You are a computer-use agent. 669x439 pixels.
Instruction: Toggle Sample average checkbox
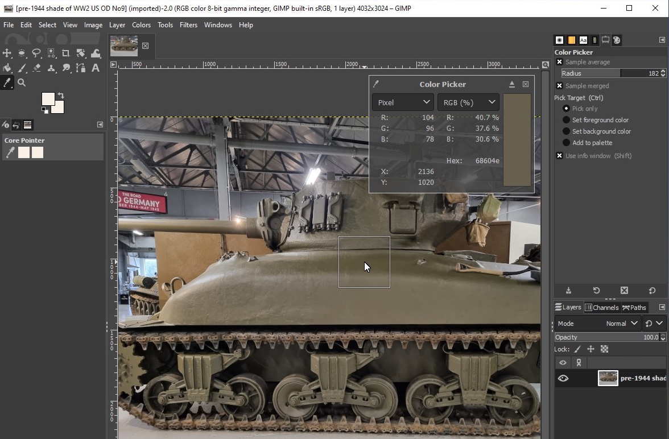coord(559,62)
